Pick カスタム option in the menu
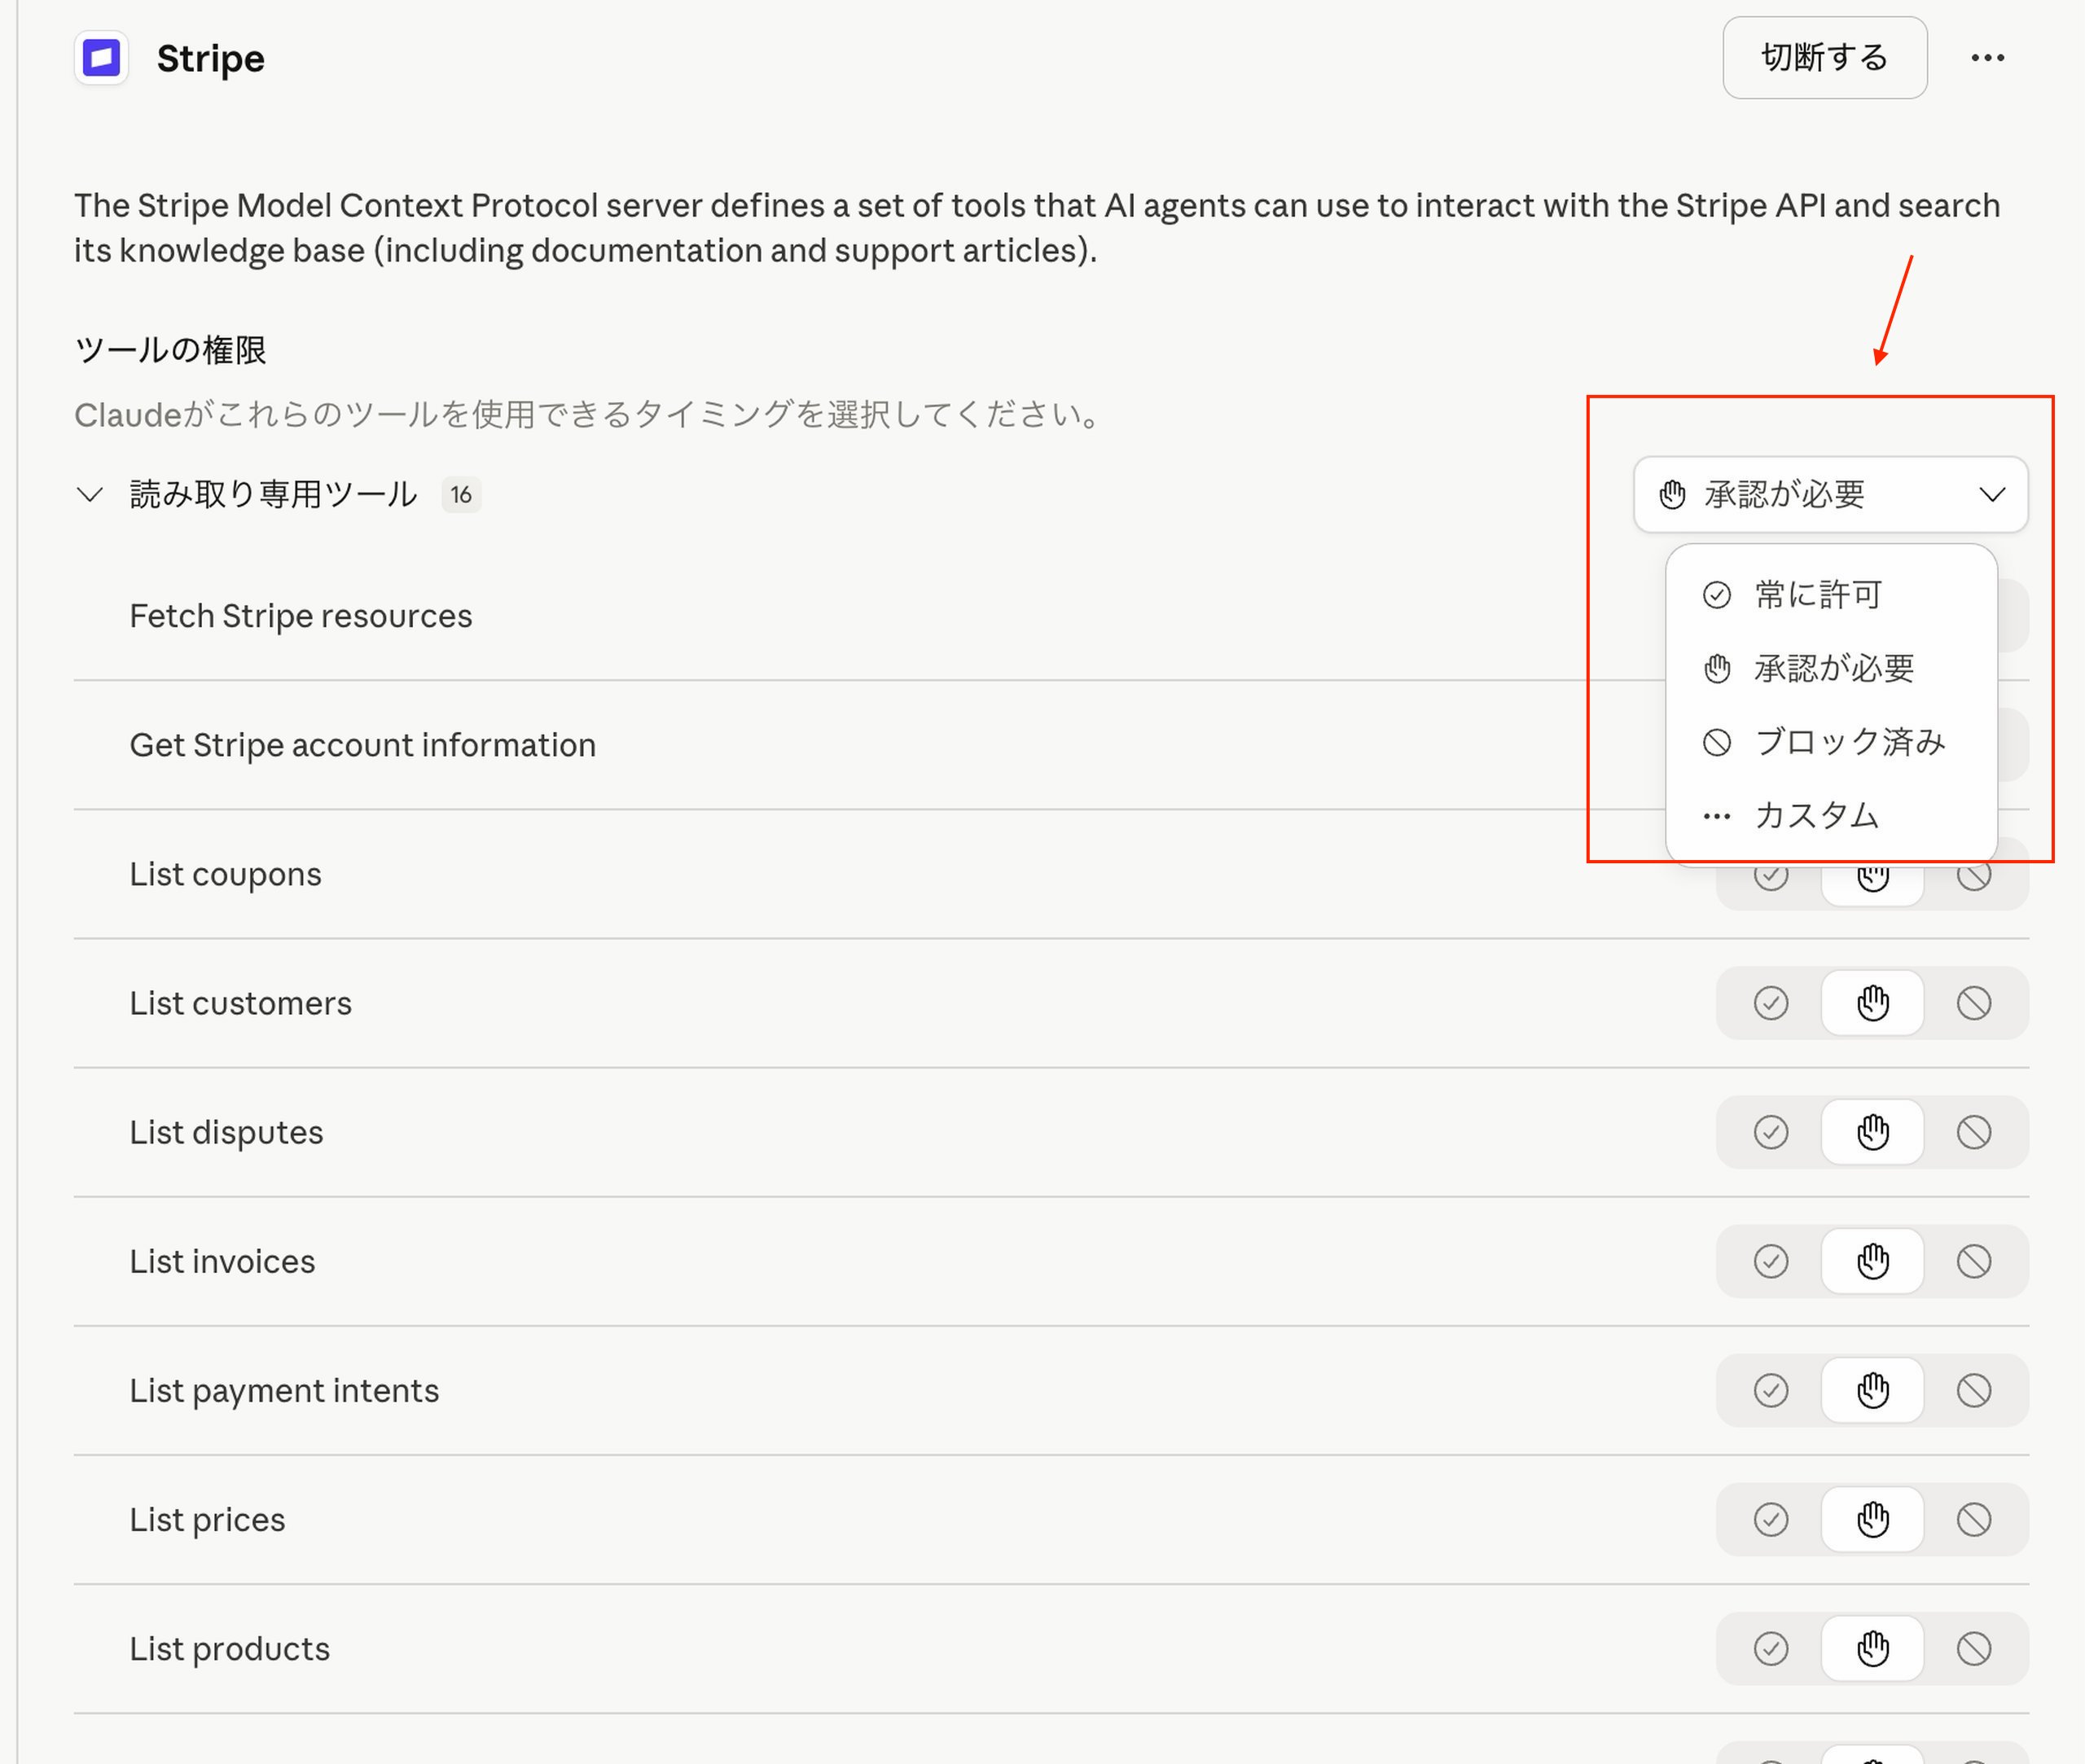Image resolution: width=2085 pixels, height=1764 pixels. tap(1816, 816)
